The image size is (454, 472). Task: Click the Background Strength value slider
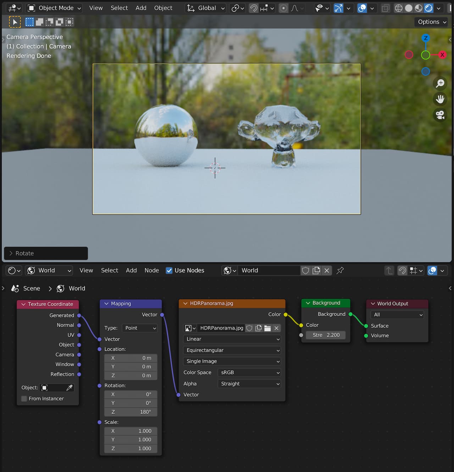[326, 335]
